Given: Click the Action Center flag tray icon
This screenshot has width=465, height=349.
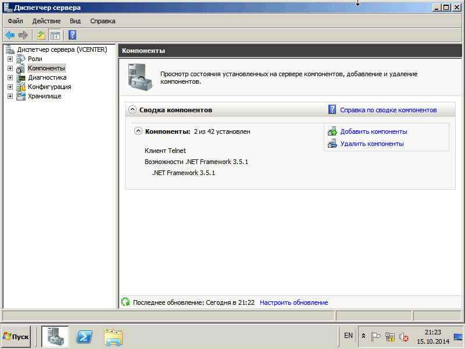Looking at the screenshot, I should 375,337.
